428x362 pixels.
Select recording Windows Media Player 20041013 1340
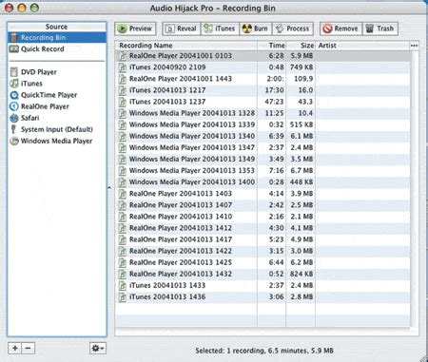pyautogui.click(x=263, y=136)
